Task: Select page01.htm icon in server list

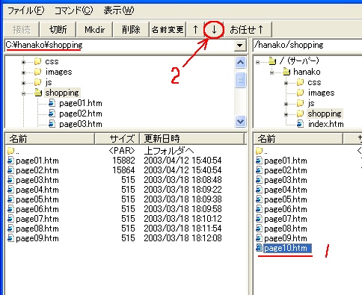Action: pos(259,161)
